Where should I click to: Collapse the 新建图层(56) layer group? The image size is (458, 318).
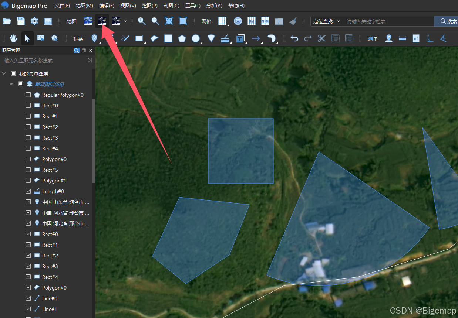11,84
